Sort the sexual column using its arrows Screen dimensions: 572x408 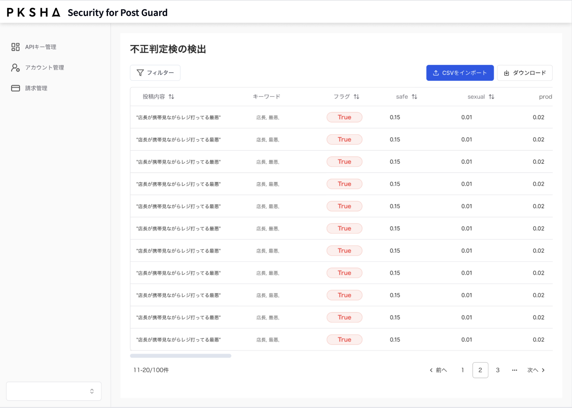tap(491, 97)
